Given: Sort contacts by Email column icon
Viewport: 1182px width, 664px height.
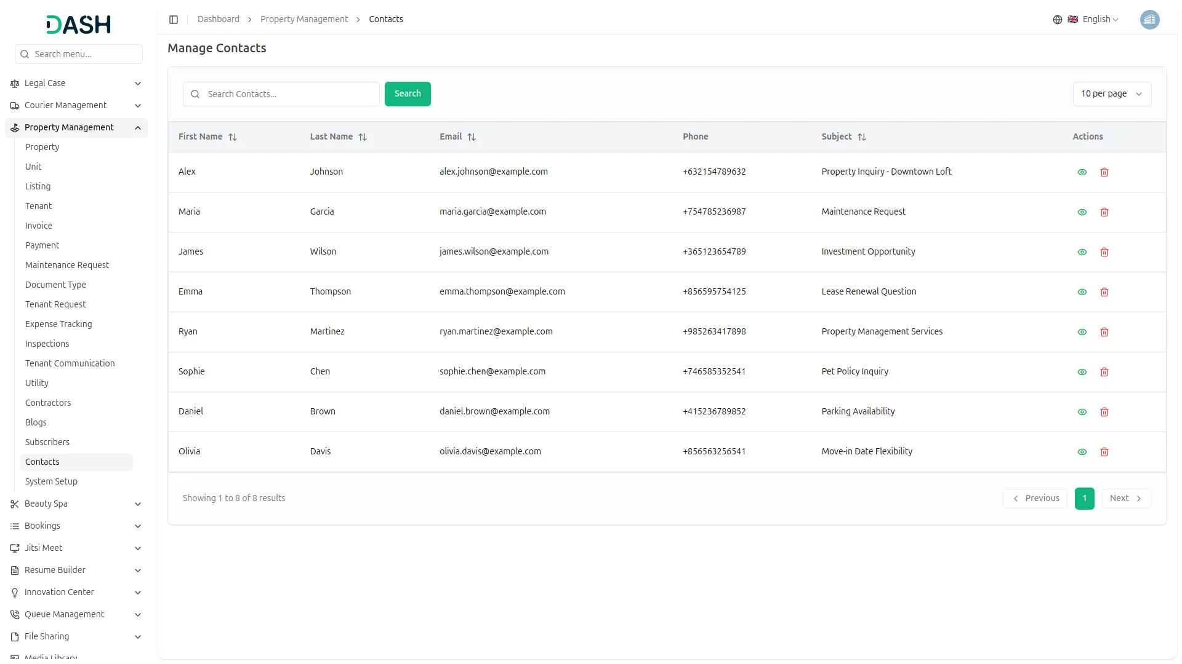Looking at the screenshot, I should [472, 137].
